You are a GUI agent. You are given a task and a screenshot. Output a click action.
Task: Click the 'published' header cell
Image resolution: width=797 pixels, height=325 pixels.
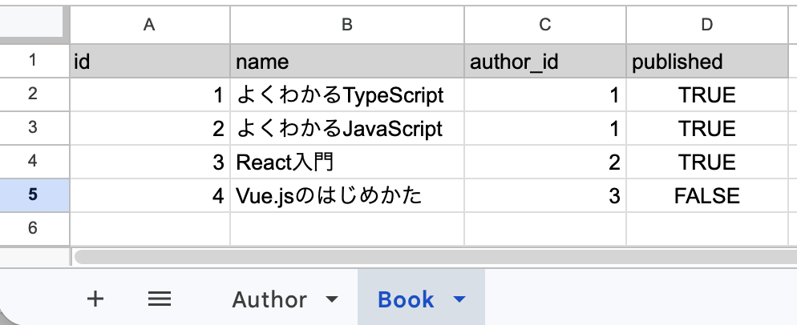click(707, 61)
